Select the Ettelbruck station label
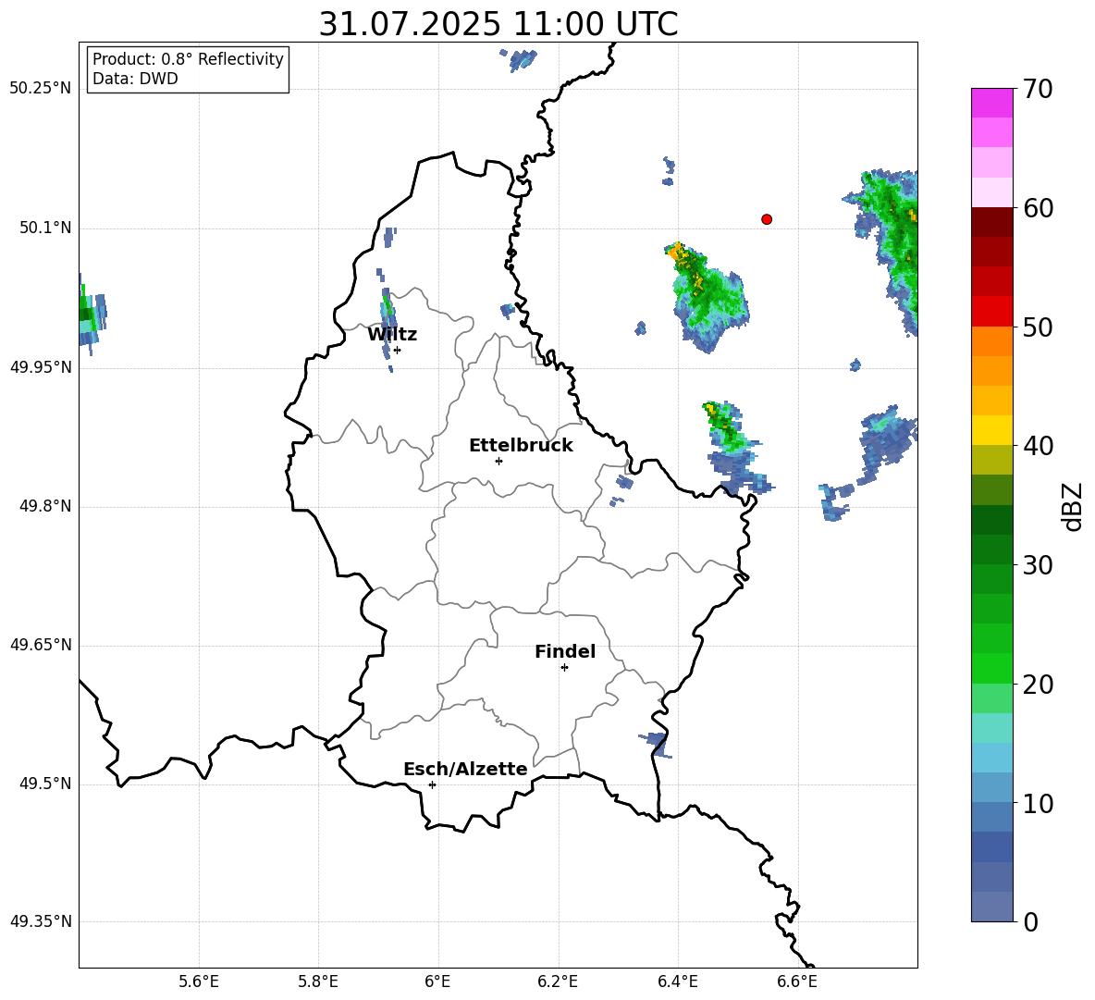1095x1000 pixels. [521, 446]
